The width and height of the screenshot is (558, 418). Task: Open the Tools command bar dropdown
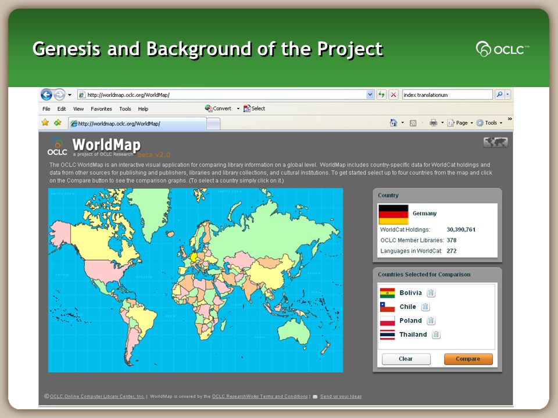pos(489,123)
